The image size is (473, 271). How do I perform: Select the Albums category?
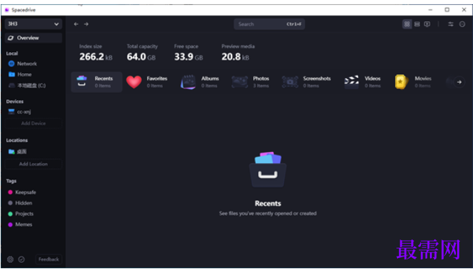(x=200, y=81)
